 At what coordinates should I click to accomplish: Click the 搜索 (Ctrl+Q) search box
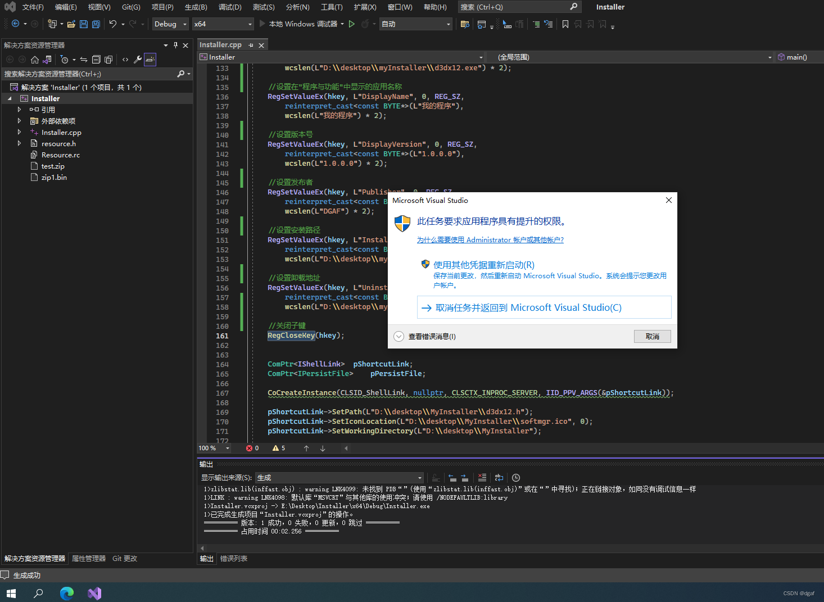point(519,7)
